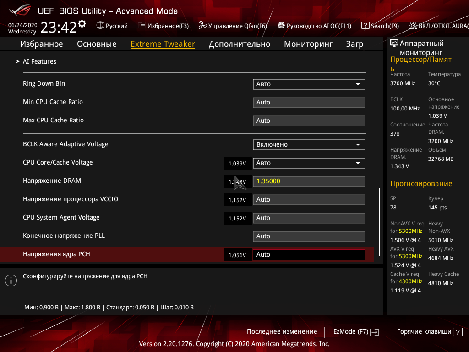The image size is (469, 352).
Task: Click Ring Down Bin dropdown arrow
Action: 358,84
